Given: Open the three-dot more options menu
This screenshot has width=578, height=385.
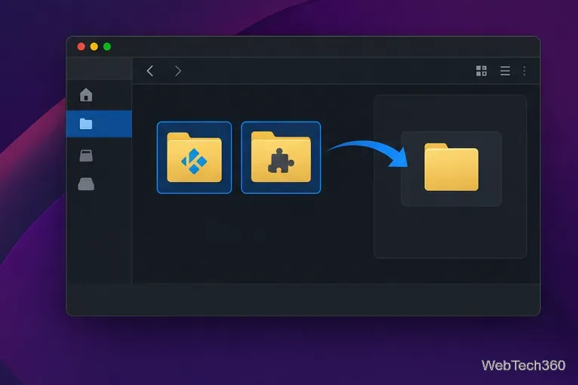Looking at the screenshot, I should click(x=524, y=71).
